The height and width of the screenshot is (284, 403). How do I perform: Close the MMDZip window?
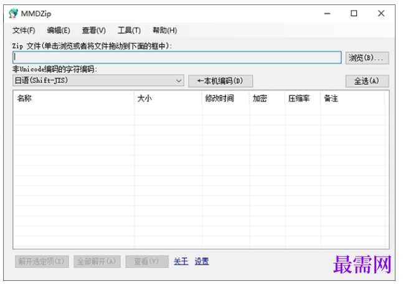[x=381, y=13]
